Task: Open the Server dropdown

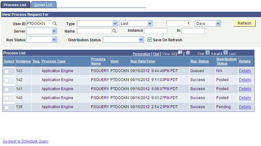Action: pos(42,31)
